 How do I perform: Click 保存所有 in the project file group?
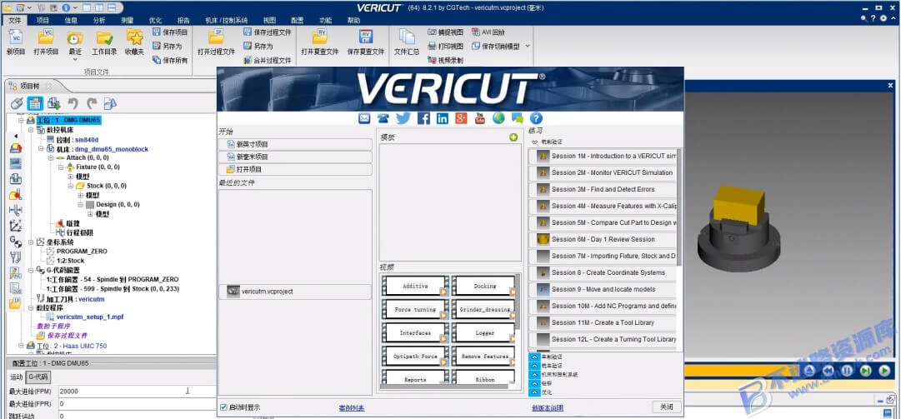click(170, 60)
